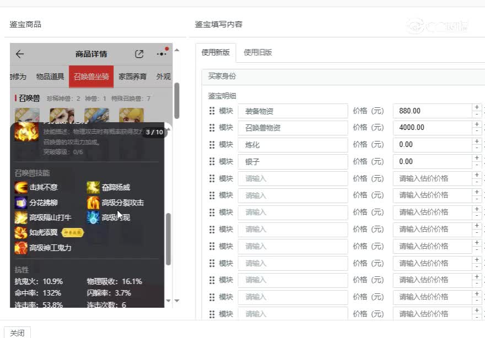Decrease the 召唤兽物资 price with minus stepper
The image size is (485, 338).
pos(477,132)
